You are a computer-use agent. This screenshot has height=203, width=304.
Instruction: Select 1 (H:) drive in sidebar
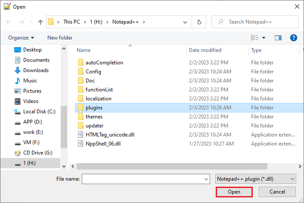[x=29, y=163]
